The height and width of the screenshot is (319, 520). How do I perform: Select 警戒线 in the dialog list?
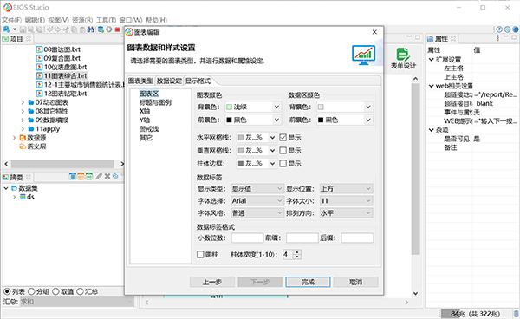tap(149, 129)
